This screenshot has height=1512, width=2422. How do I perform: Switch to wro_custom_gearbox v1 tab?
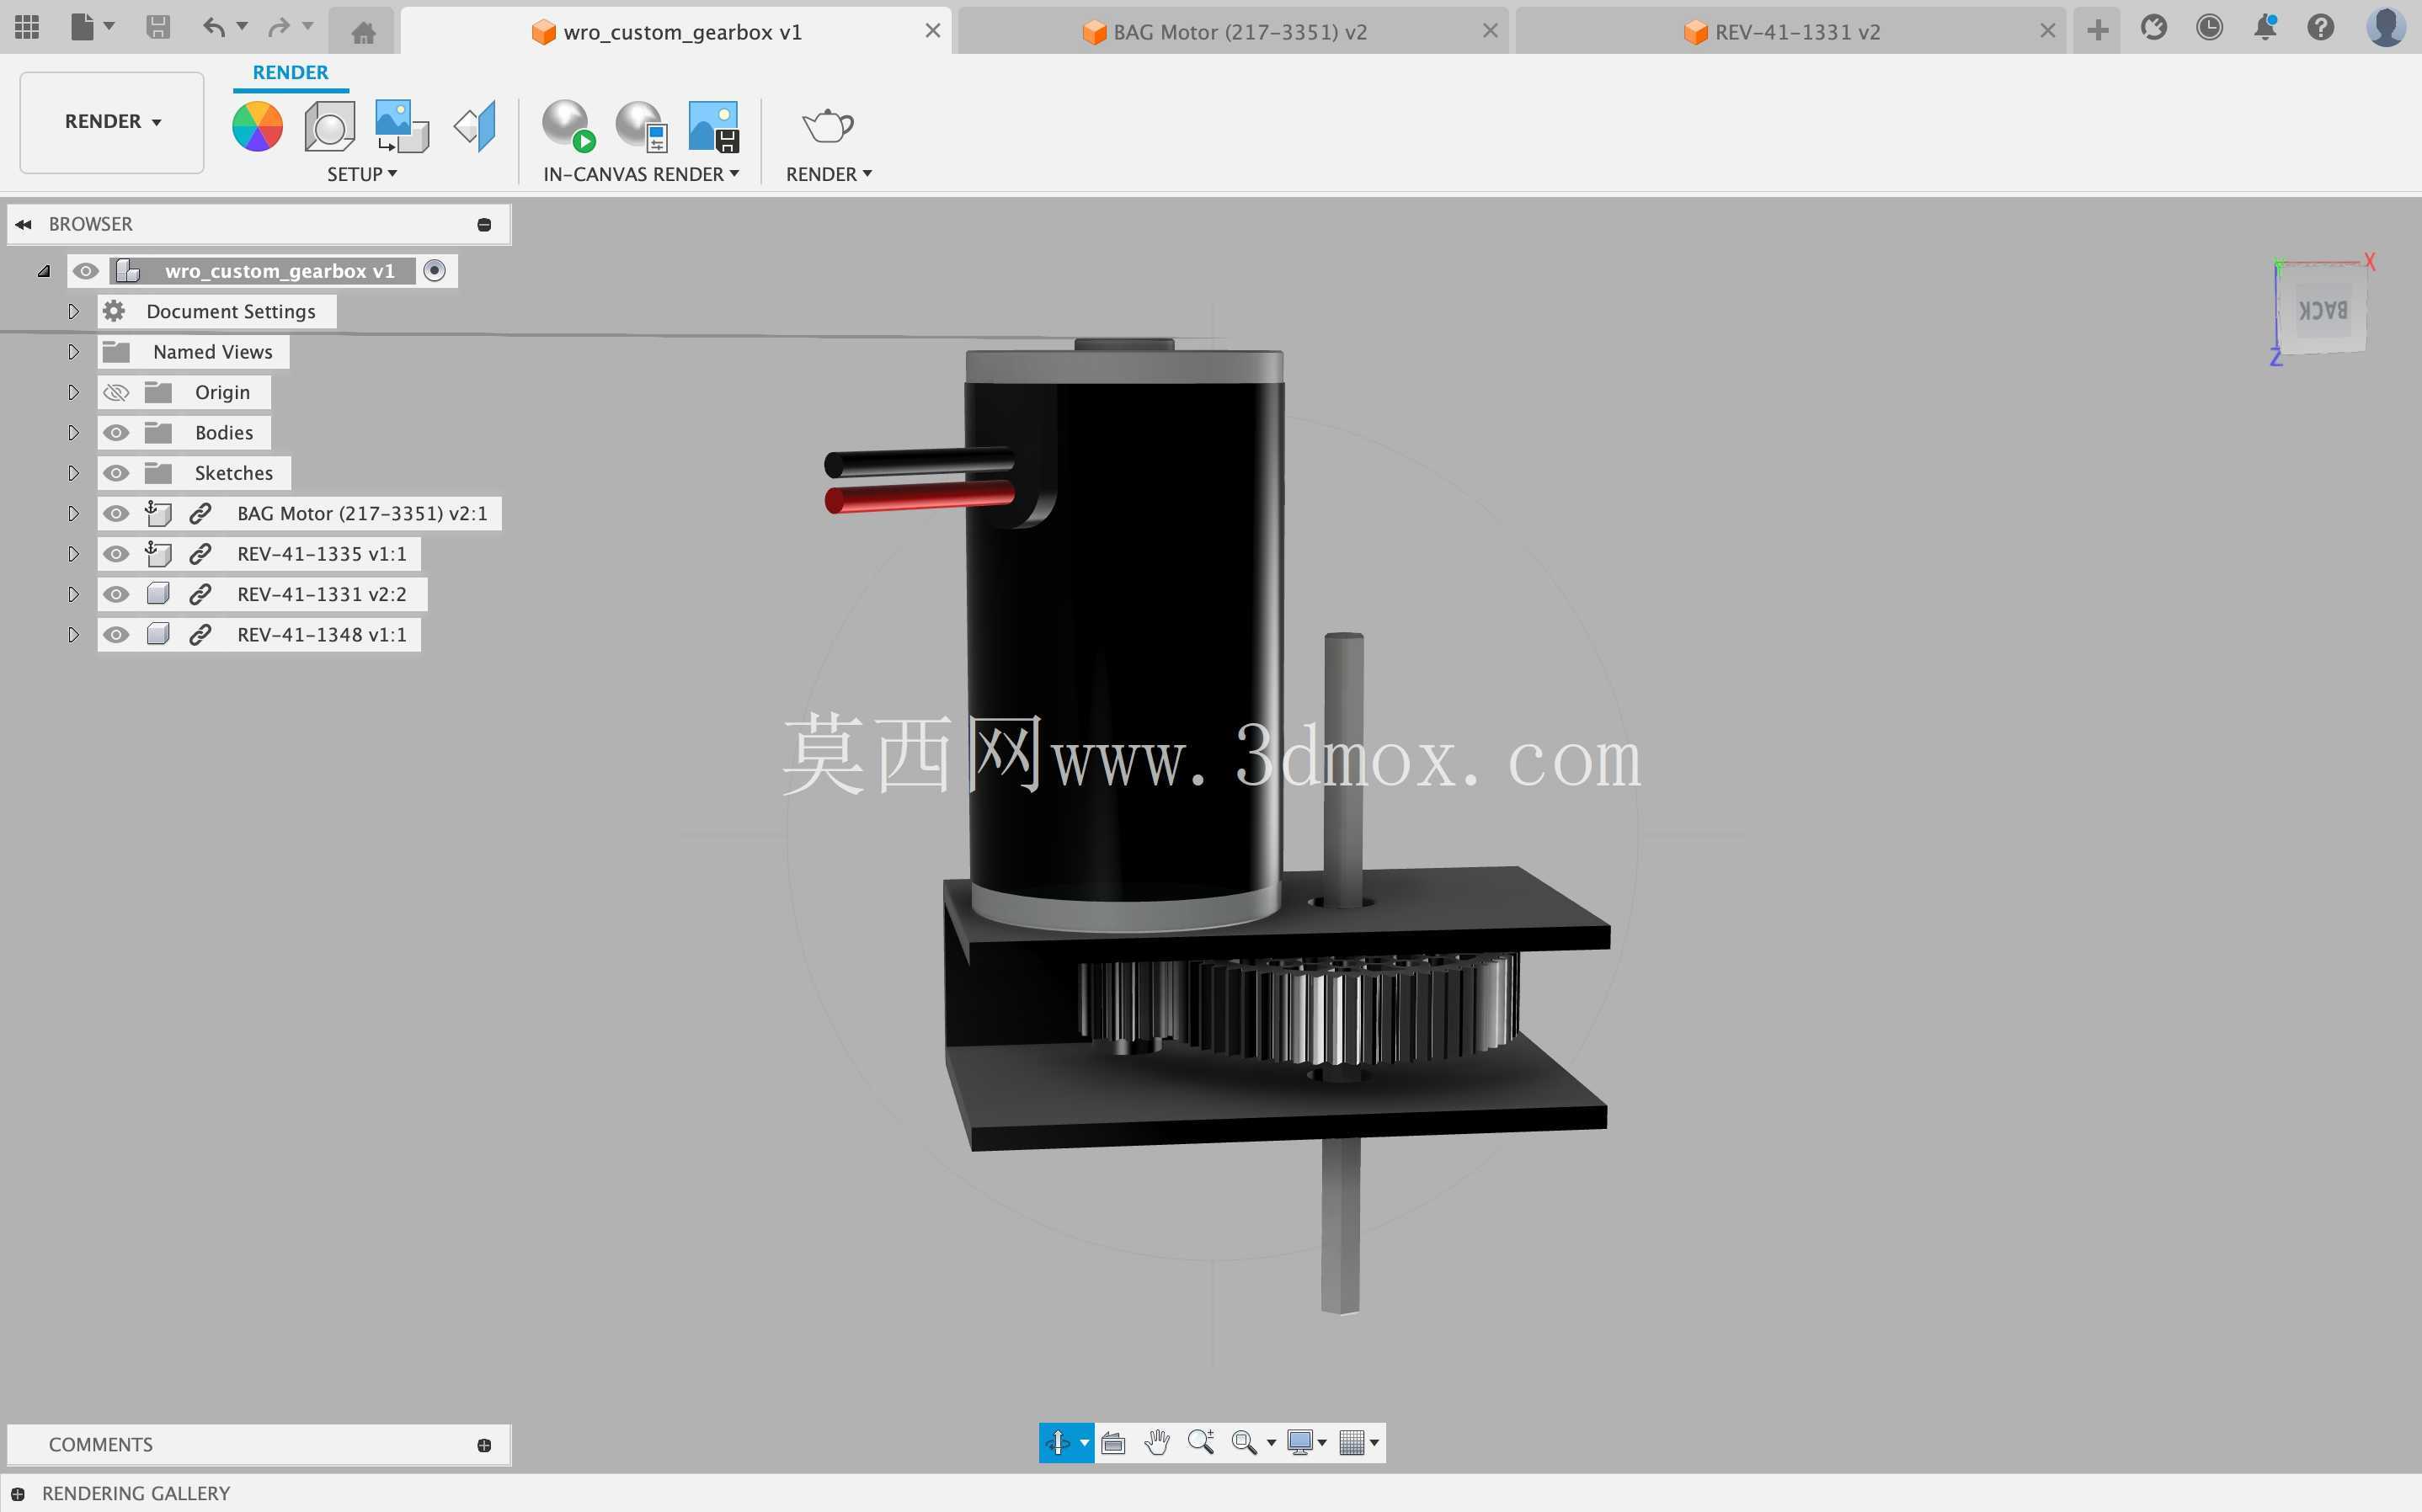coord(675,31)
